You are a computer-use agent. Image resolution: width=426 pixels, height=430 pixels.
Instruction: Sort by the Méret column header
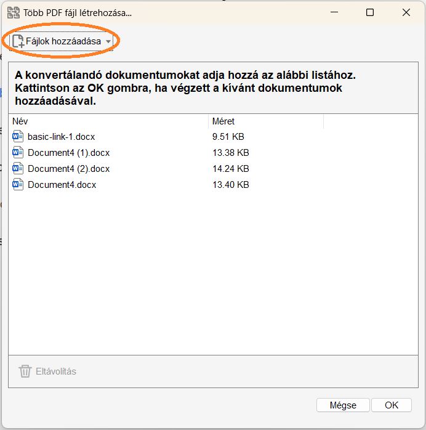pos(223,121)
